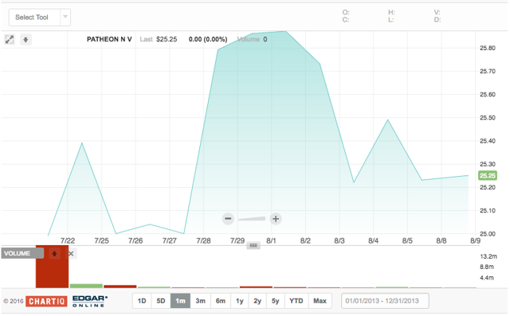
Task: Click the Select Tool dropdown arrow
Action: pos(65,17)
